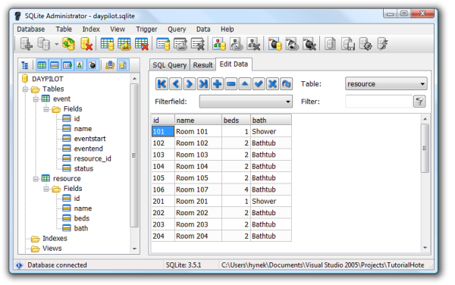Insert a new record with the plus button
This screenshot has width=455, height=285.
[217, 84]
